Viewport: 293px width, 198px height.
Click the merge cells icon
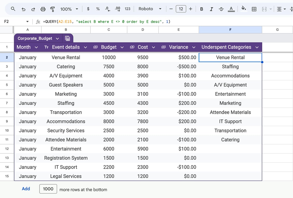pyautogui.click(x=264, y=9)
